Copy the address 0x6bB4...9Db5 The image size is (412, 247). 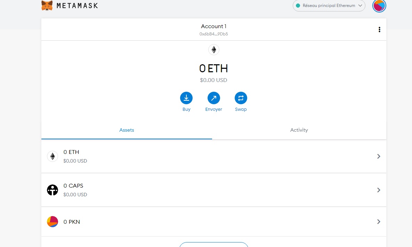(x=213, y=34)
